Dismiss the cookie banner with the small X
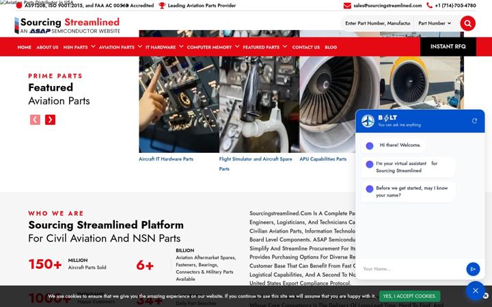 click(x=486, y=295)
